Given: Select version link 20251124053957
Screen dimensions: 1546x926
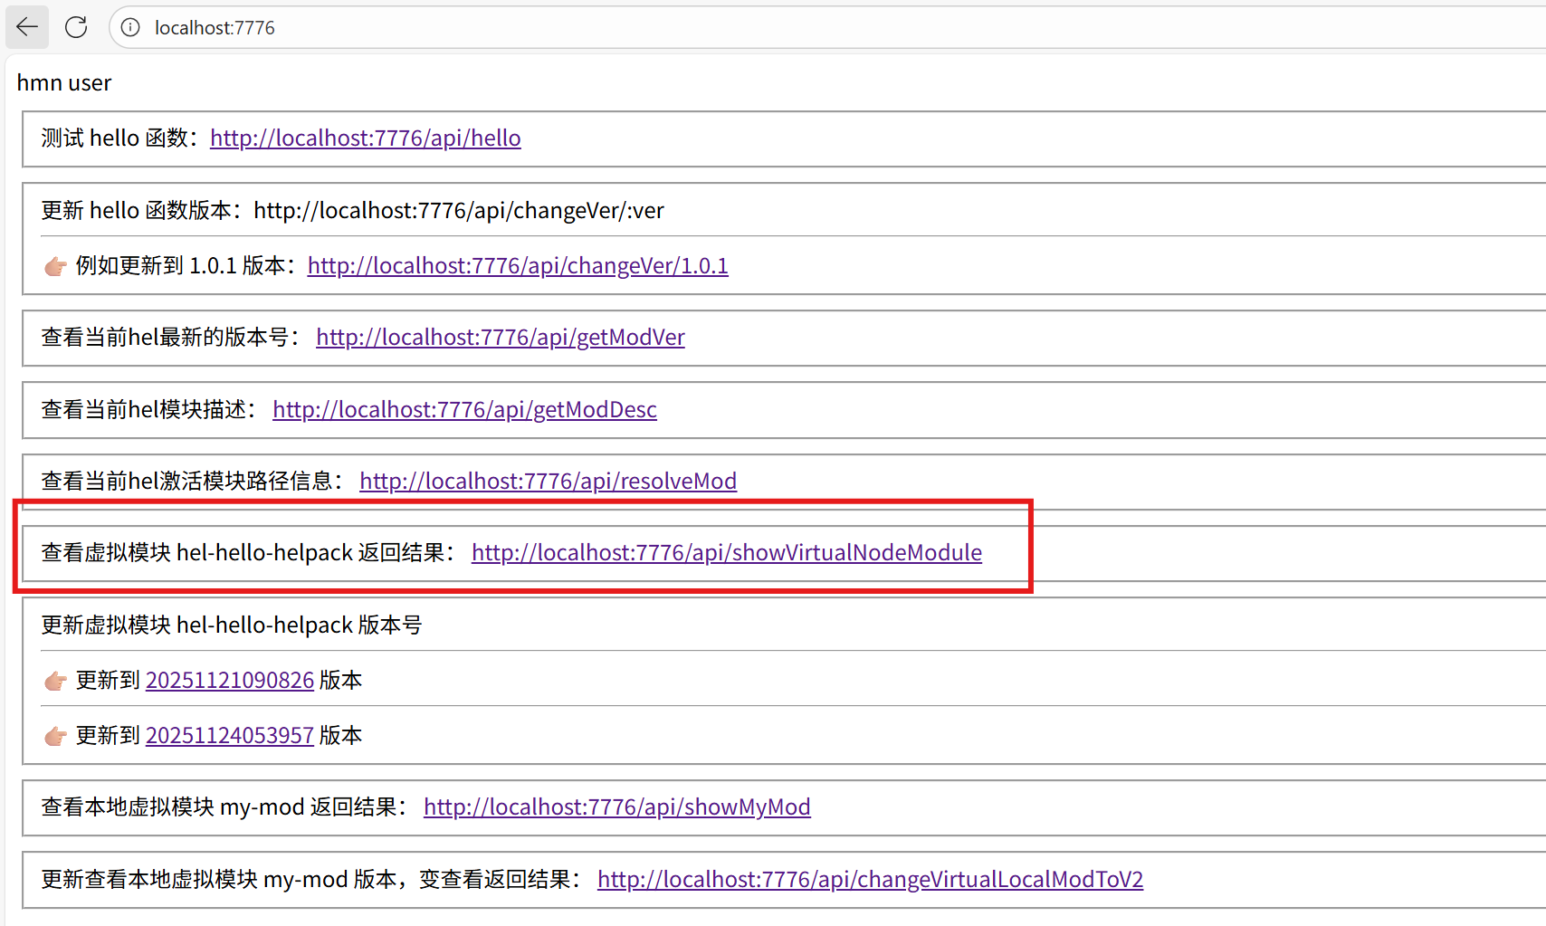Looking at the screenshot, I should click(230, 735).
